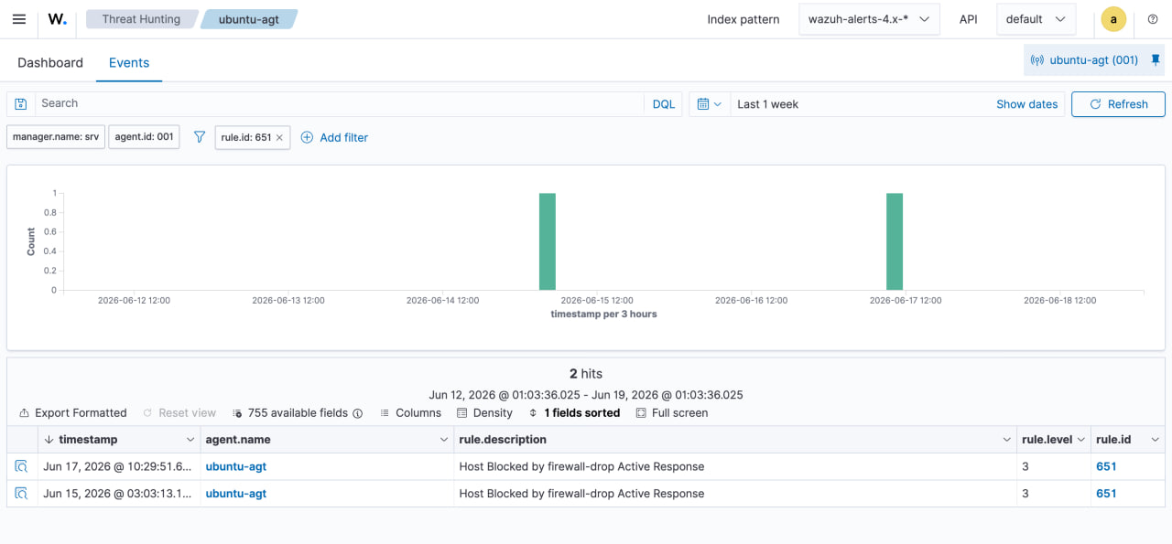
Task: Click the Wazuh W. logo
Action: pos(58,19)
